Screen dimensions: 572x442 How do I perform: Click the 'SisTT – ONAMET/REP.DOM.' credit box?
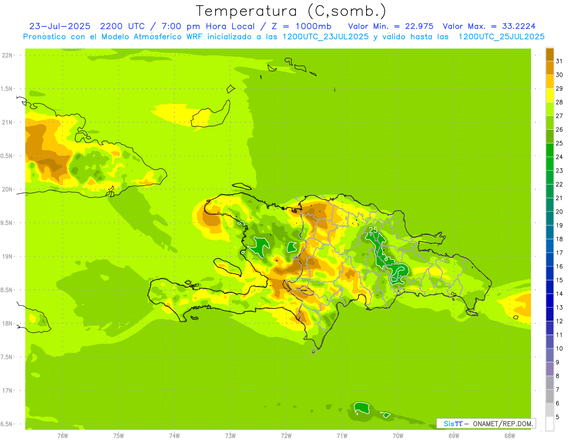486,423
